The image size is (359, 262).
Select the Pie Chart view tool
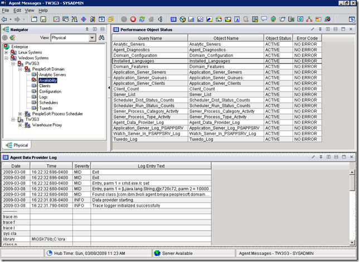click(x=182, y=19)
